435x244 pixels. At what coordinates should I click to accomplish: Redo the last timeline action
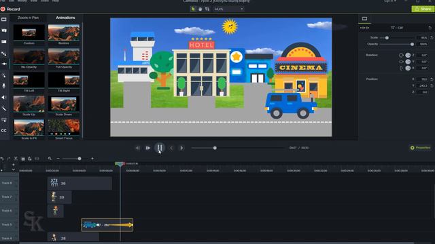coord(9,159)
